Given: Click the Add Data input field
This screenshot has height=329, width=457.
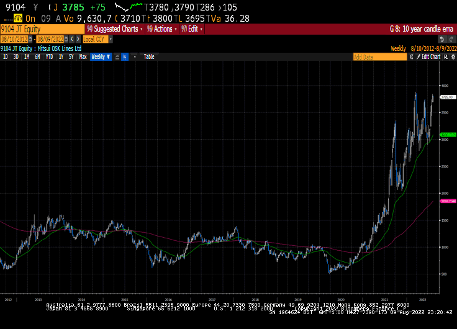Looking at the screenshot, I should pos(380,57).
